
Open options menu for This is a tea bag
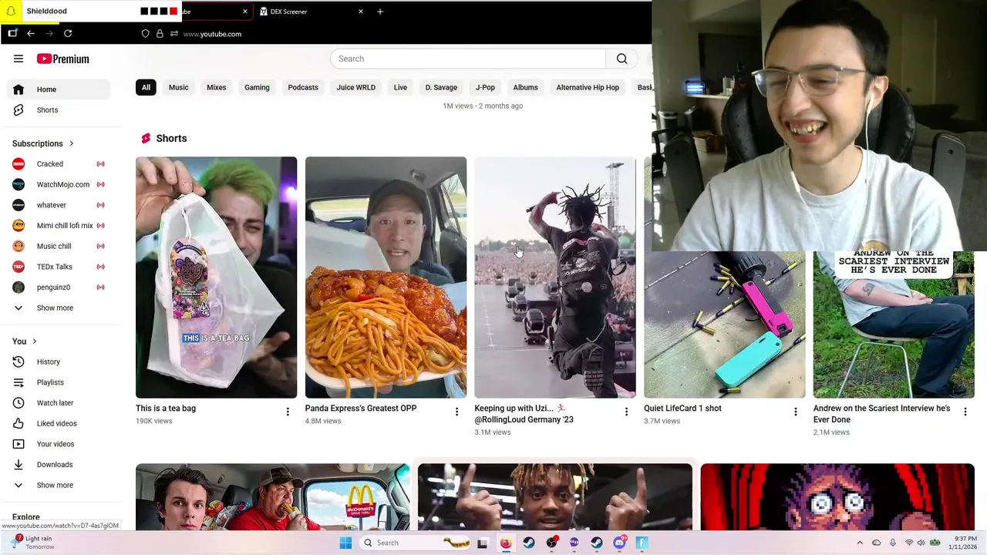pyautogui.click(x=288, y=412)
